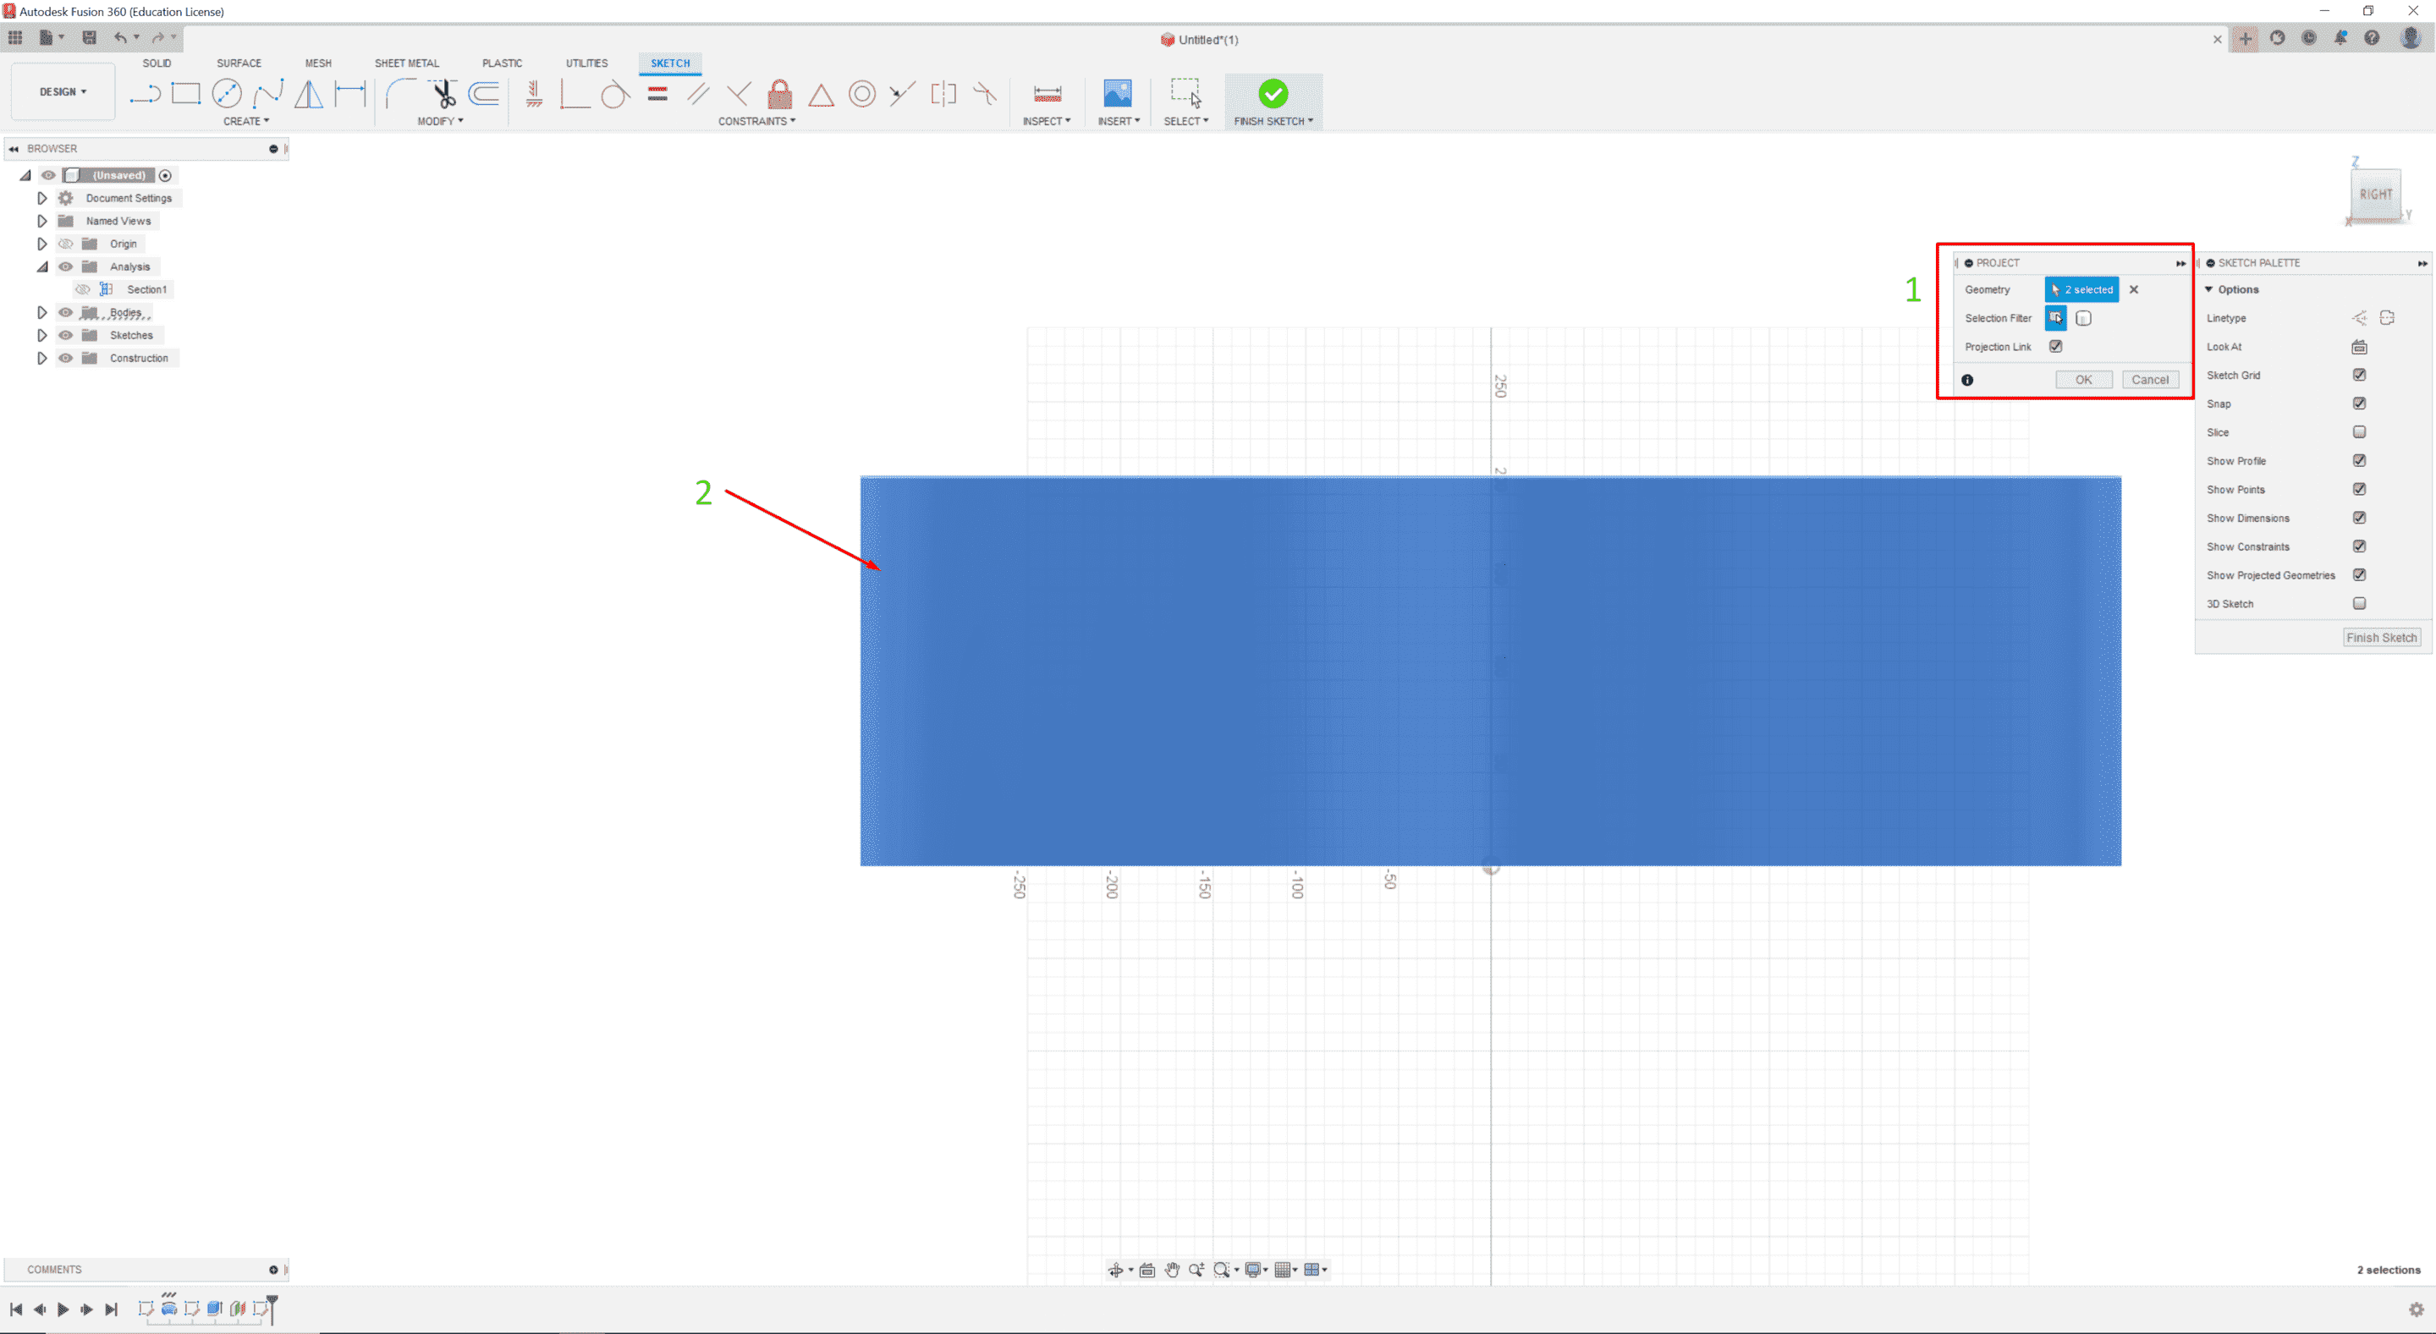
Task: Click Finish Sketch button in Sketch Palette
Action: 2381,638
